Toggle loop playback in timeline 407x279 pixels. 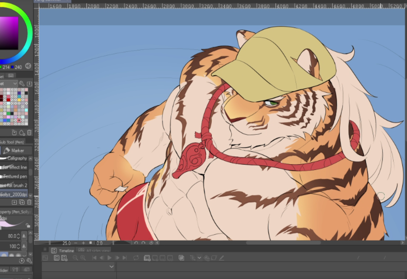coord(136,258)
